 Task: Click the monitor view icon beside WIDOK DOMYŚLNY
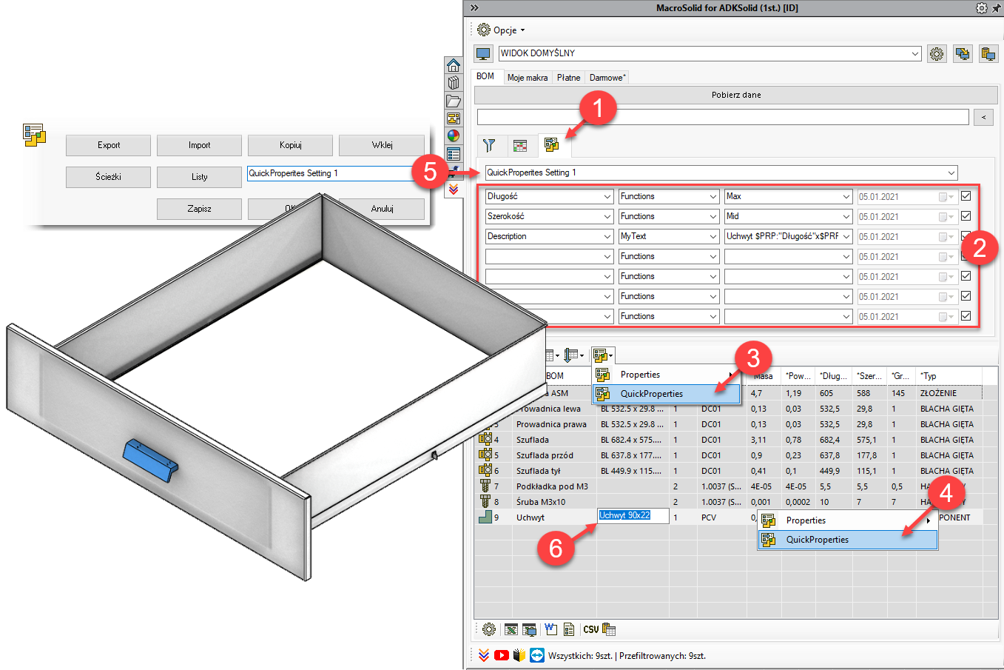(484, 54)
